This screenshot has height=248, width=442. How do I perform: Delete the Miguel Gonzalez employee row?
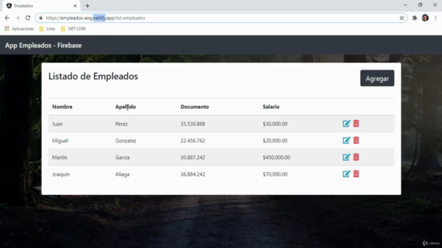(x=356, y=141)
